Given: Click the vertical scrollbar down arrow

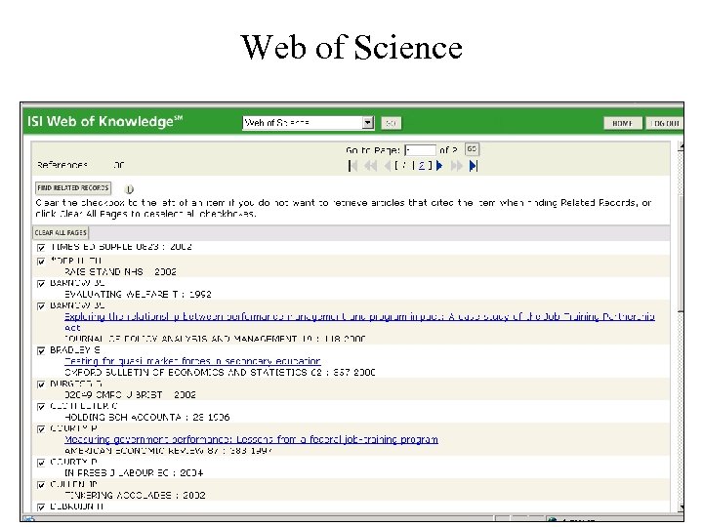Looking at the screenshot, I should [682, 507].
